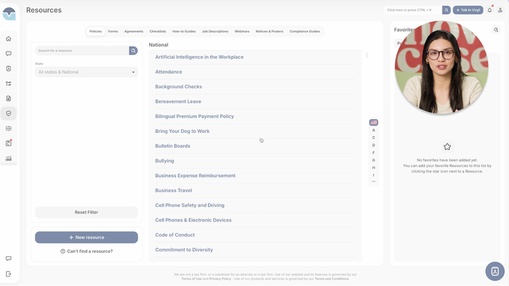
Task: Open the Business Travel policy
Action: pyautogui.click(x=173, y=190)
